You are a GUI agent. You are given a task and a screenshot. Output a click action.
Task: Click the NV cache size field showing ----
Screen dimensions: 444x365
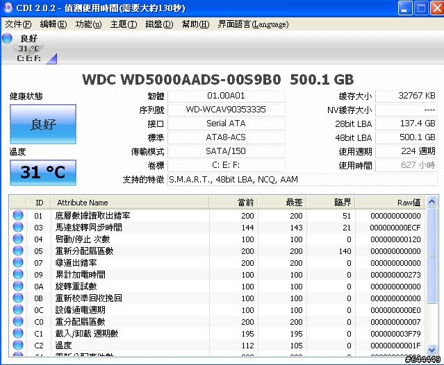click(x=406, y=110)
